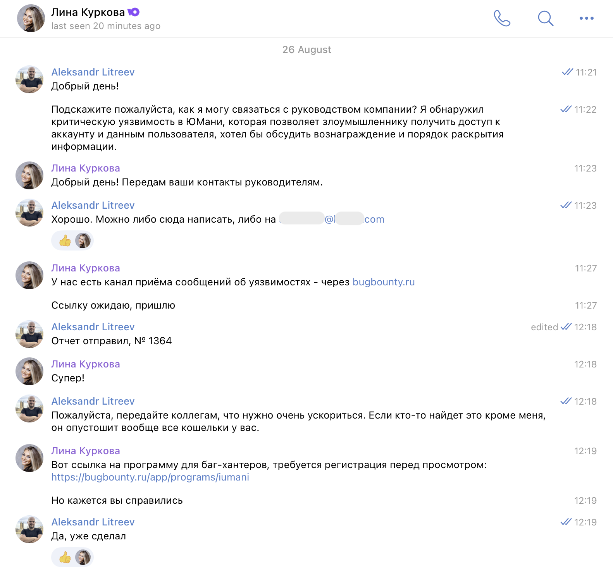Open the bugbounty.ru link
This screenshot has width=613, height=575.
pos(383,282)
